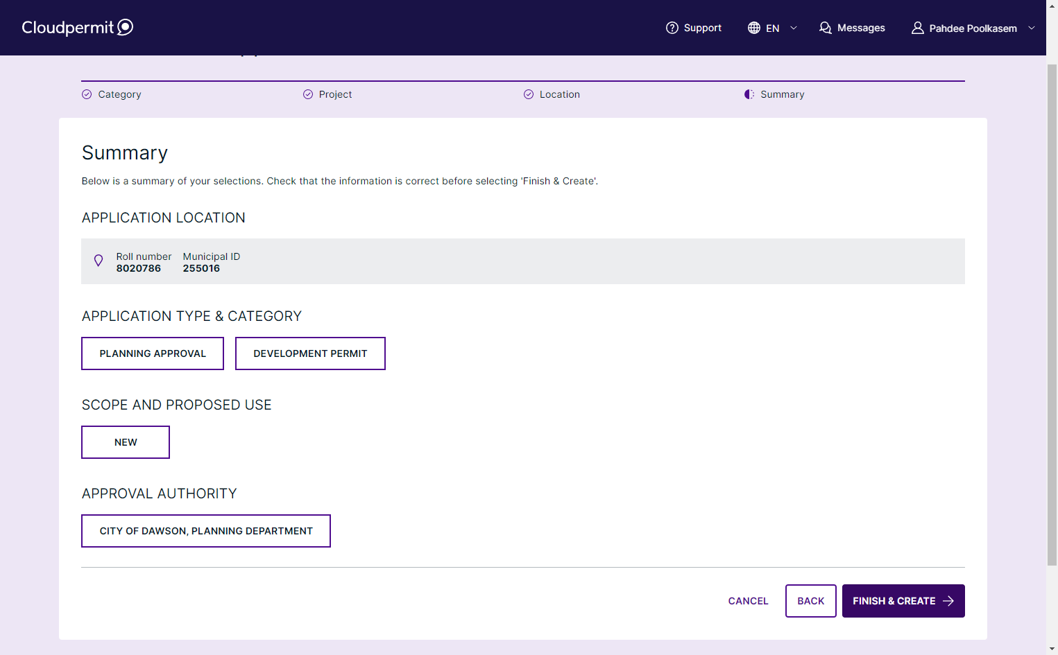Click the summary instructions sentence

340,181
